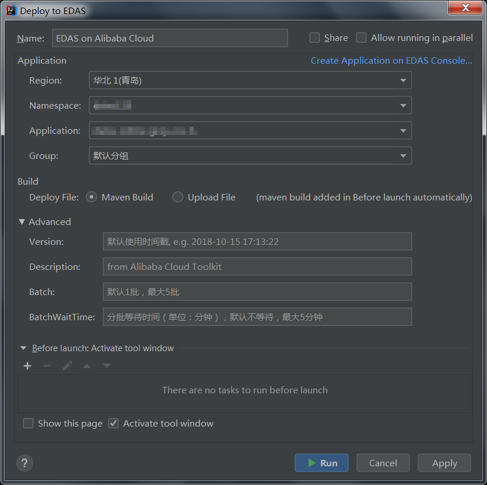This screenshot has width=487, height=485.
Task: Open the Region dropdown
Action: [250, 80]
